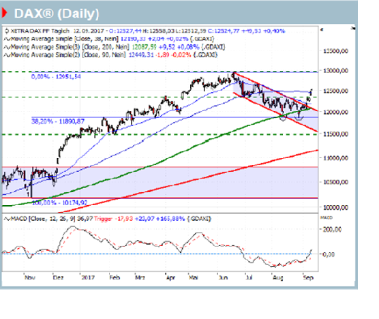379x319 pixels.
Task: Click the Mai month on the time axis
Action: coord(193,277)
